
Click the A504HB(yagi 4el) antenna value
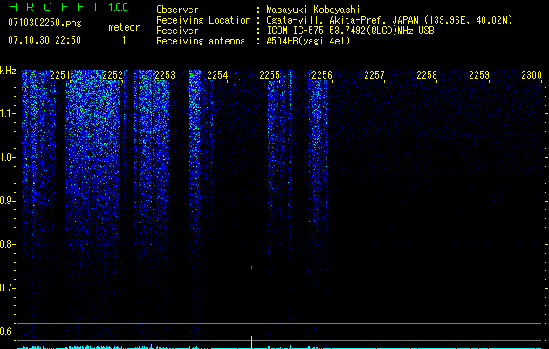308,41
